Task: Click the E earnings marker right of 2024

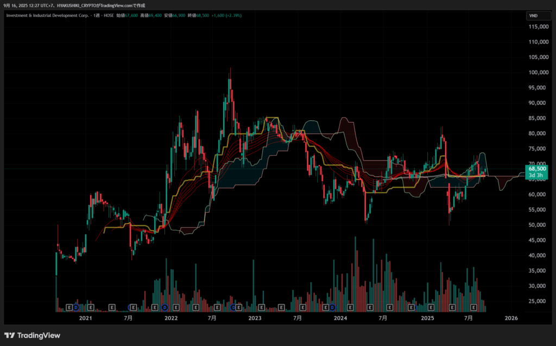Action: 350,307
